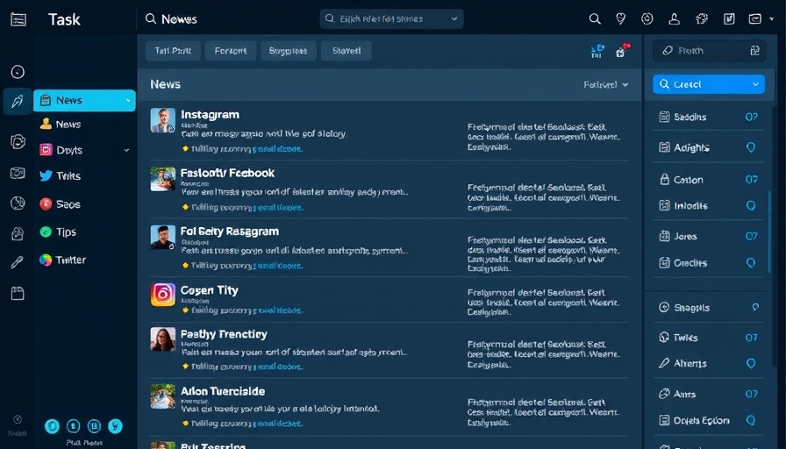This screenshot has height=449, width=786.
Task: Open dropdown arrow at far top-right corner
Action: coord(771,19)
